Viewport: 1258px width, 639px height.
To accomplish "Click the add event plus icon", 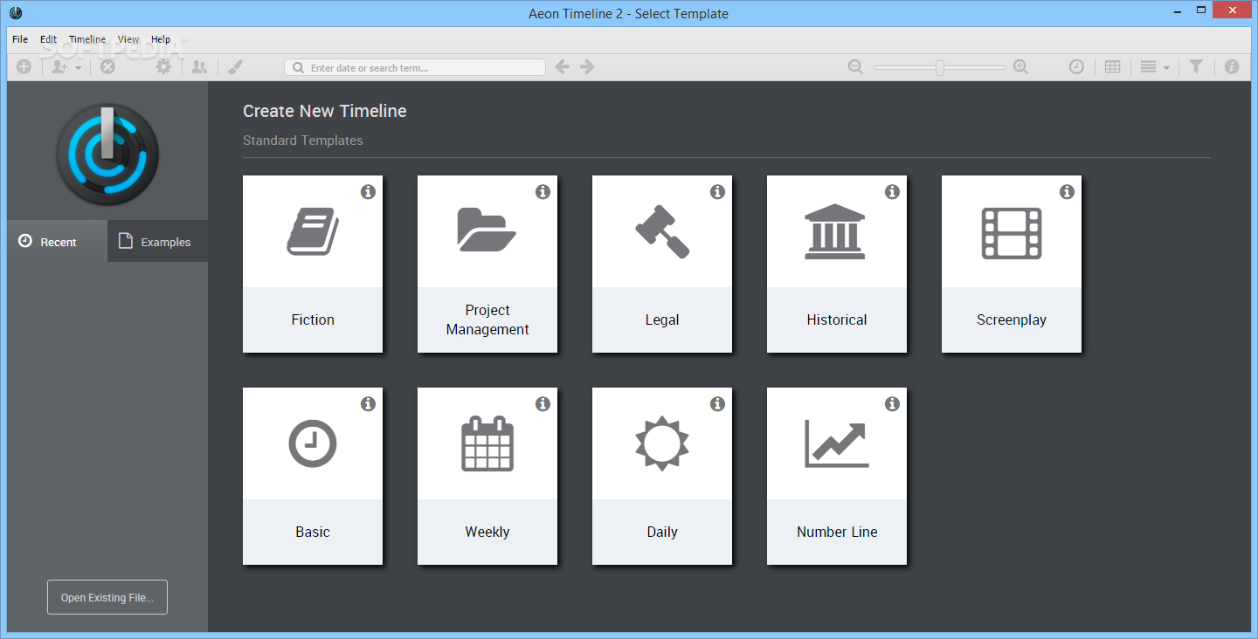I will coord(24,66).
